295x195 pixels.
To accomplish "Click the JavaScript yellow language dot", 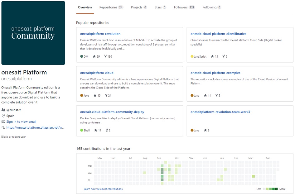I will tap(192, 56).
